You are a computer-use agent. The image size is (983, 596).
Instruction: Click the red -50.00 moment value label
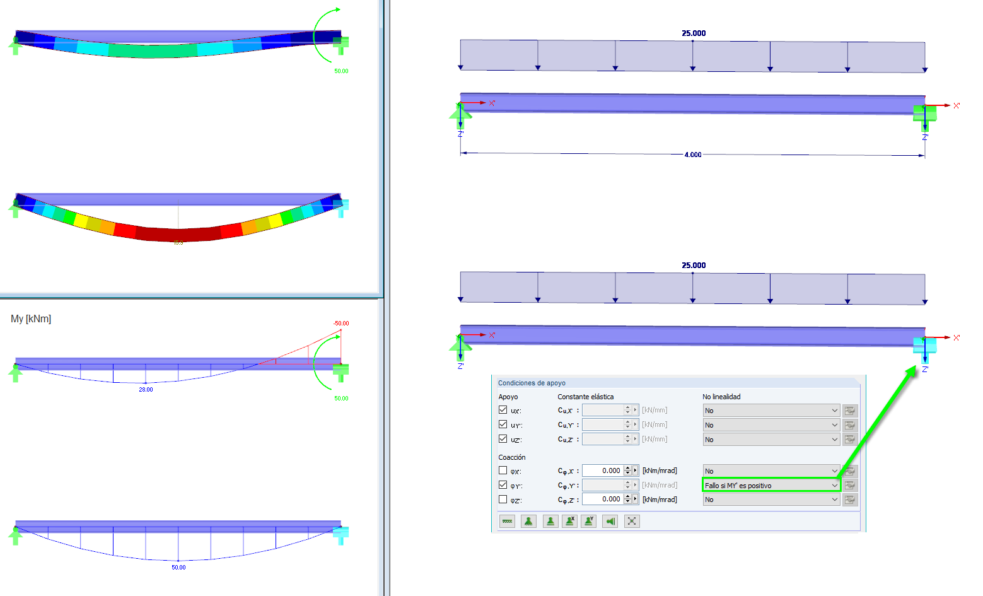pyautogui.click(x=341, y=324)
